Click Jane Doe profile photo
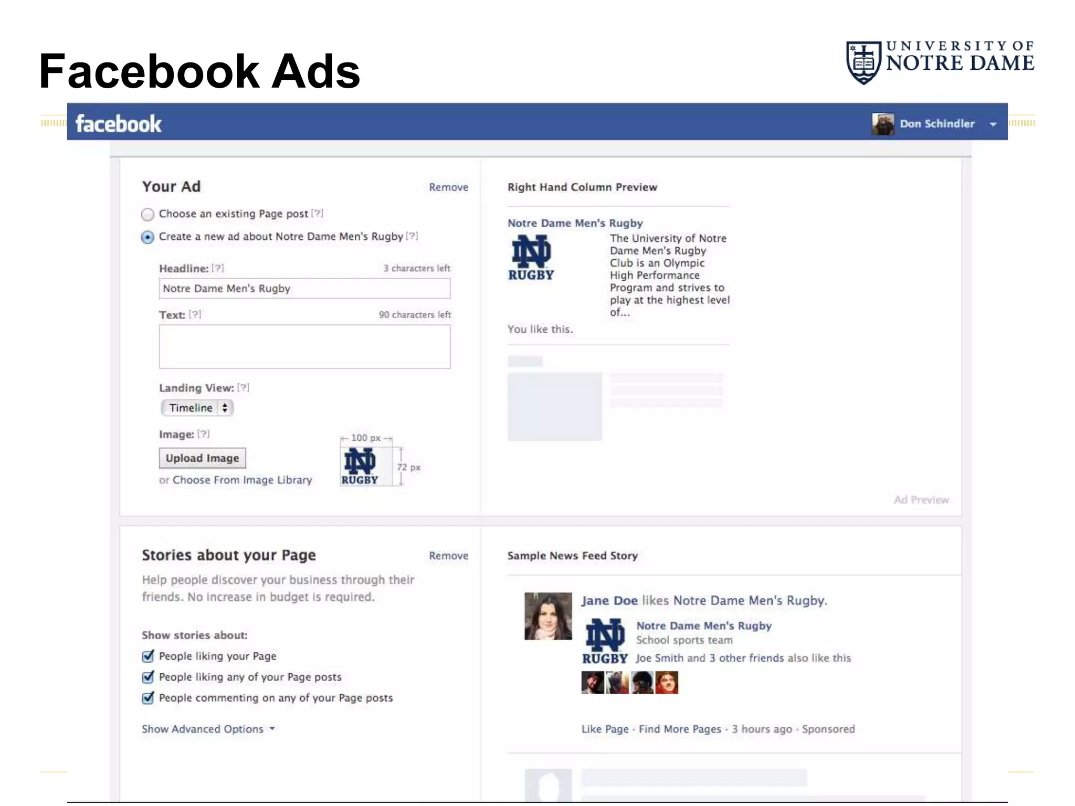Image resolution: width=1075 pixels, height=806 pixels. 548,616
